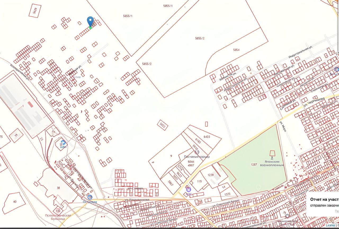The image size is (339, 229).
Task: Click the 'отправлен заказчи' notification text
Action: [325, 206]
